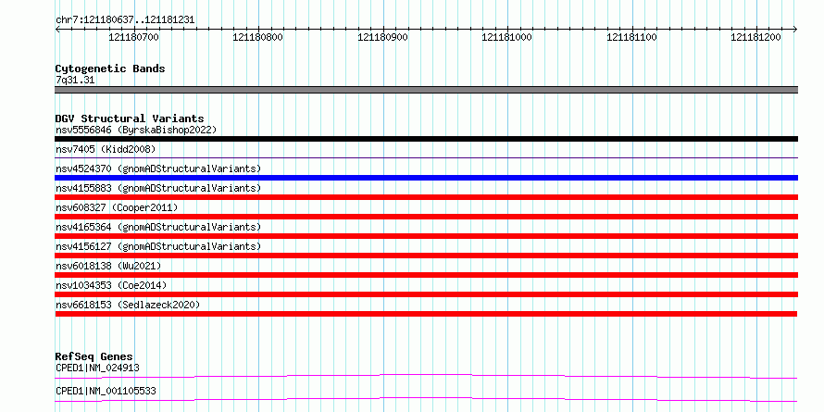Click ruler tick label 121181200
824x412 pixels.
click(x=756, y=37)
